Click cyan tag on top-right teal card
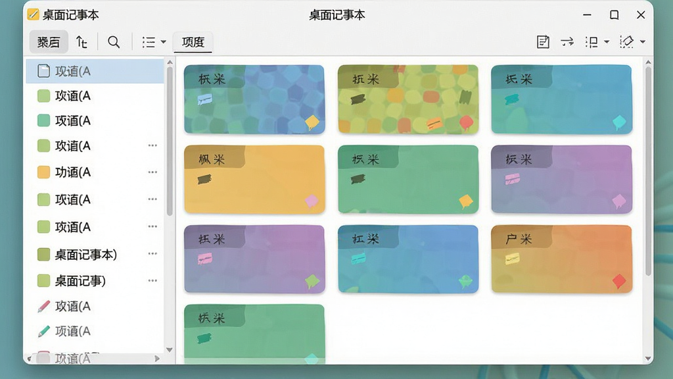This screenshot has width=673, height=379. click(x=619, y=122)
